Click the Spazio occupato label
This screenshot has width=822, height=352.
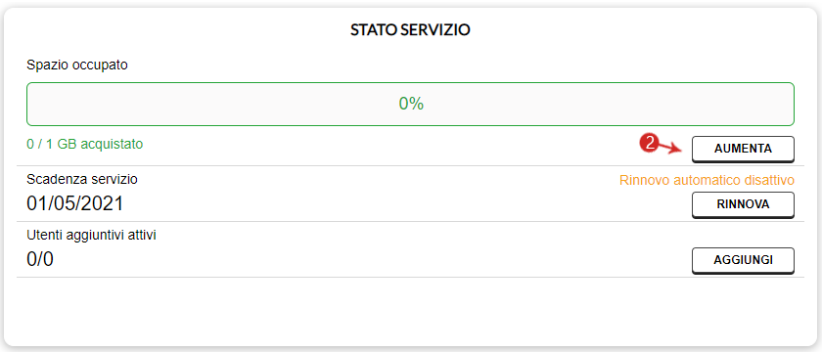click(x=77, y=66)
